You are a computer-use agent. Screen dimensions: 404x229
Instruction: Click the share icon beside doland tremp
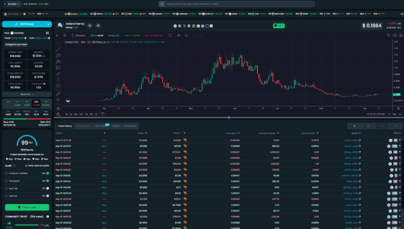(98, 25)
